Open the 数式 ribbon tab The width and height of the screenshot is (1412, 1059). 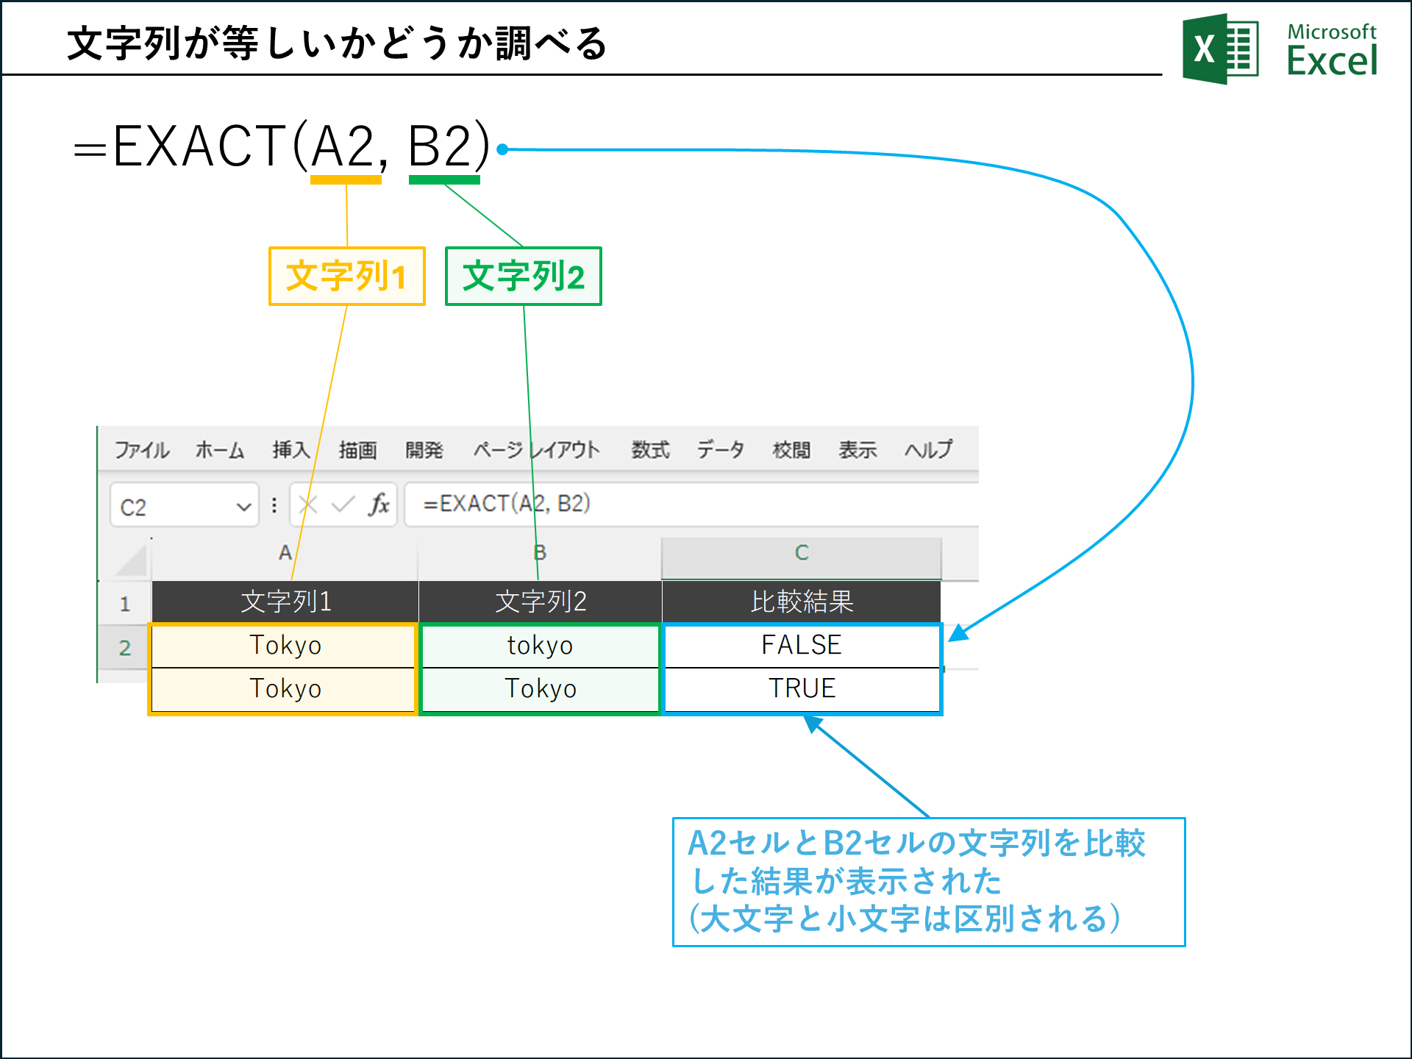coord(650,450)
